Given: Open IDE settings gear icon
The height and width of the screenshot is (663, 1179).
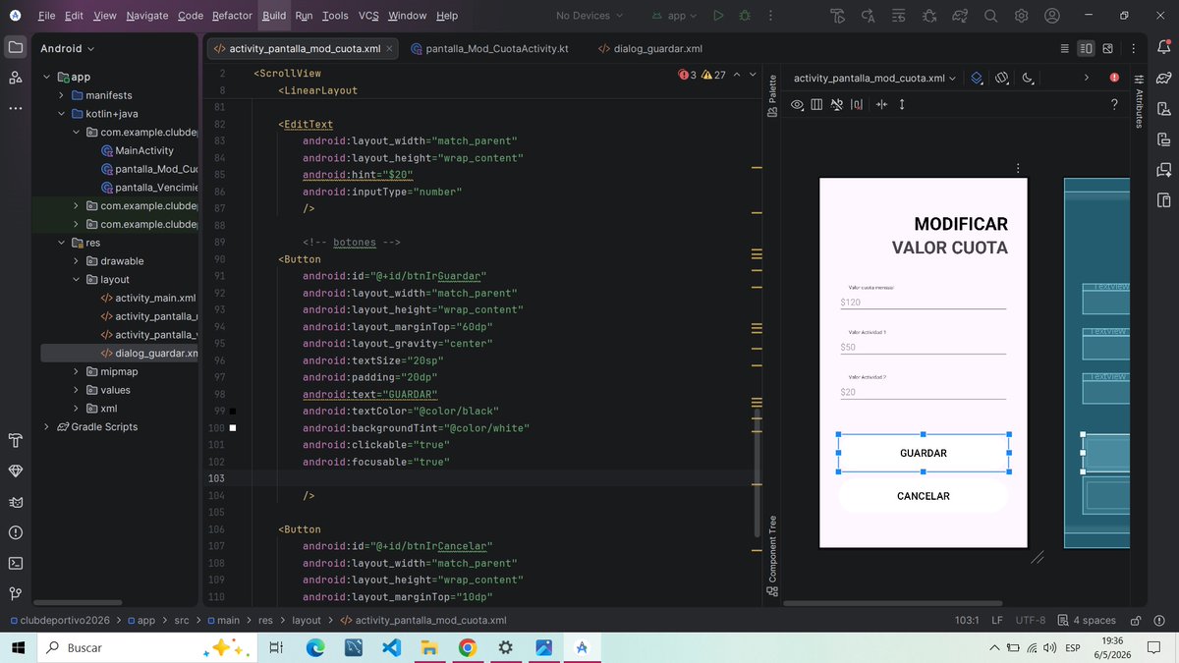Looking at the screenshot, I should [1022, 16].
